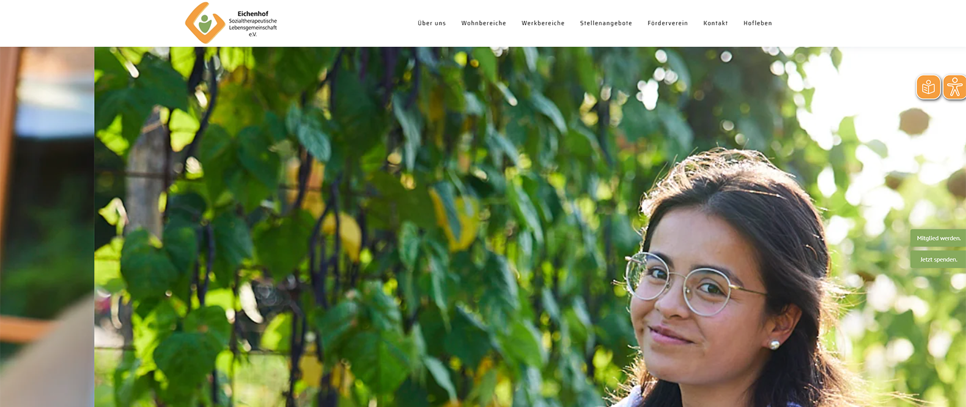
Task: Click the Sozialtherapeutische Lebensgemeinschaft e.V. subtitle
Action: (253, 28)
